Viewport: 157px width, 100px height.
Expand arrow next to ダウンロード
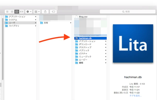[x=106, y=44]
